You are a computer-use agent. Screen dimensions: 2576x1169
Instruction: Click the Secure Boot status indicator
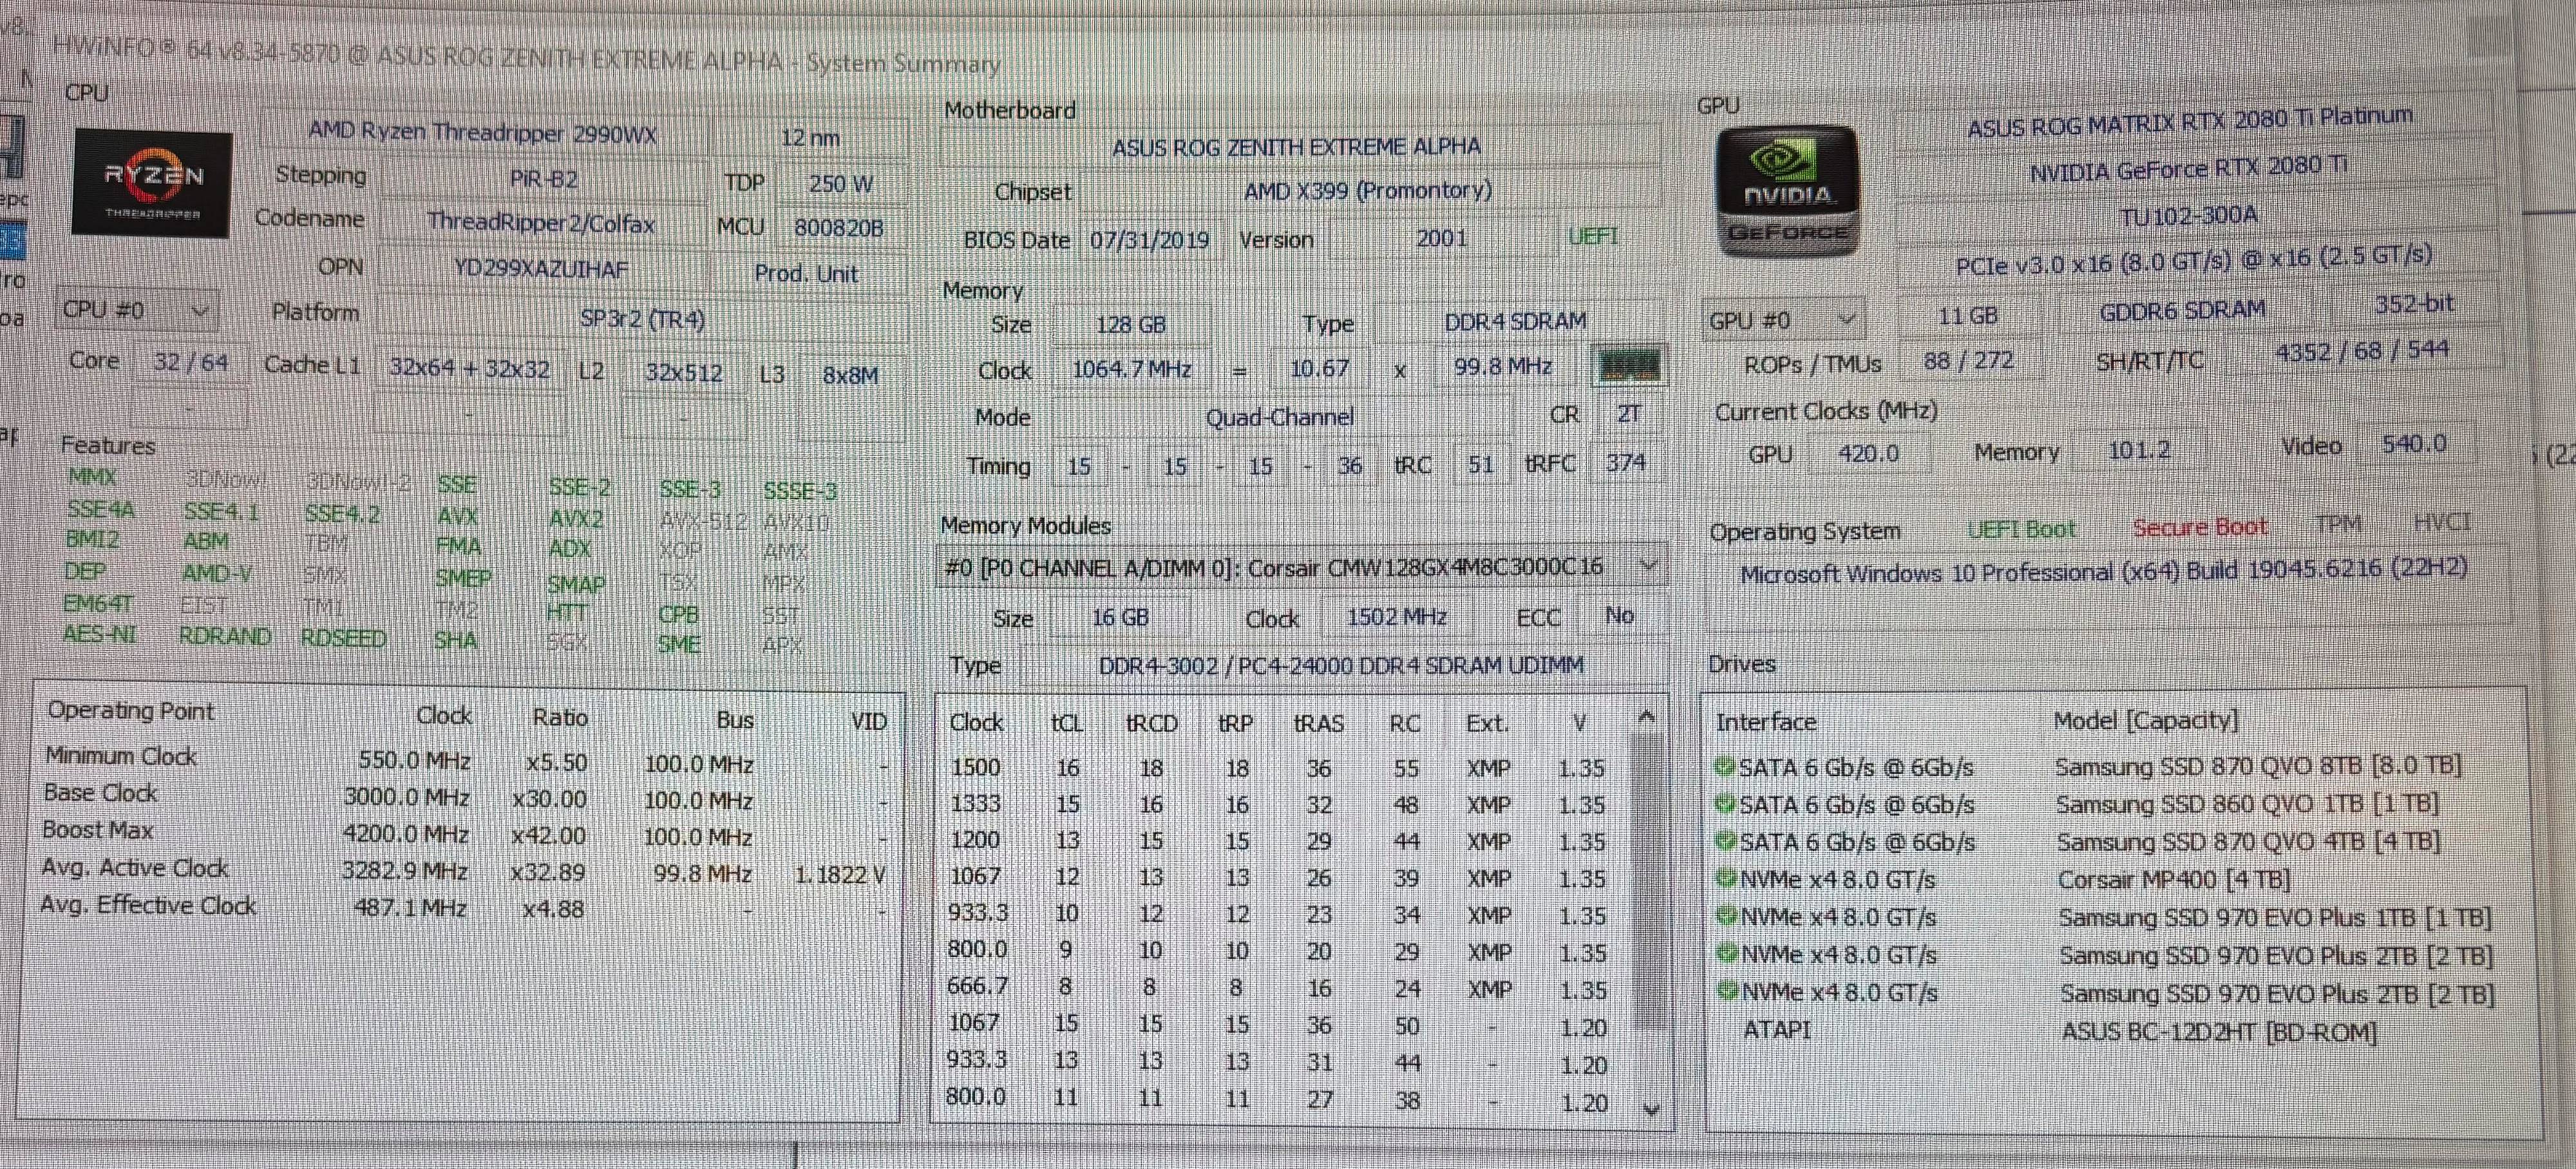tap(2199, 527)
